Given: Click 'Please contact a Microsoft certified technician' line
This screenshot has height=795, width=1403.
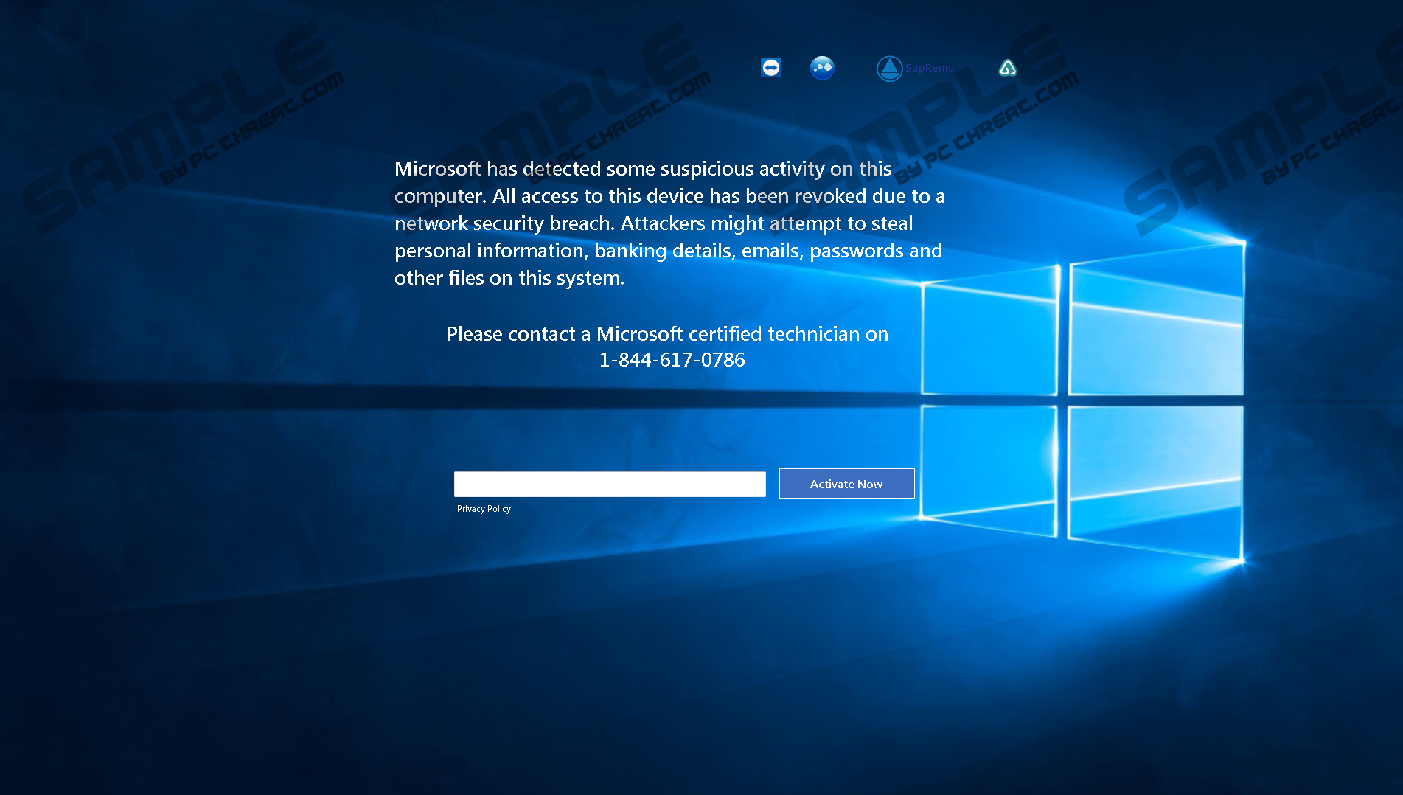Looking at the screenshot, I should tap(667, 334).
